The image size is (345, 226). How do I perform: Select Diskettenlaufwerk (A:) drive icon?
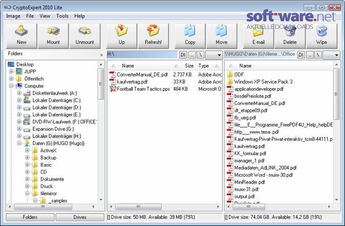point(27,93)
